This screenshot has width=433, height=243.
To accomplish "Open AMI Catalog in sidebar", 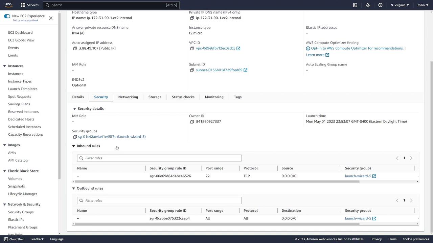I will coord(18,160).
